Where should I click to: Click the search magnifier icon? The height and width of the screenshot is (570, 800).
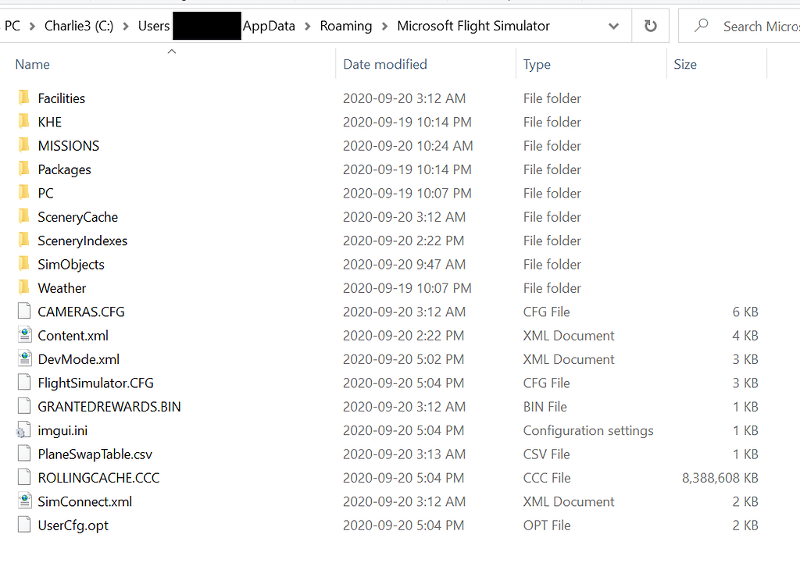(x=702, y=26)
